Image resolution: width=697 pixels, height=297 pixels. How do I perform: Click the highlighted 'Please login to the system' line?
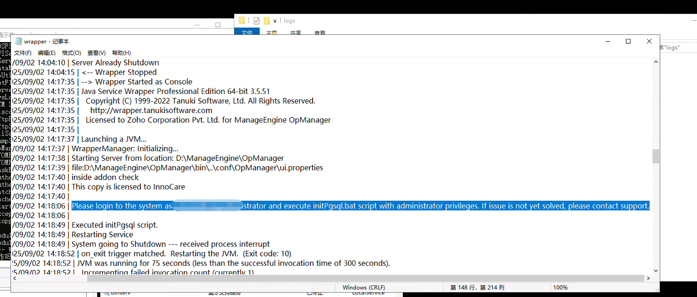[x=360, y=206]
